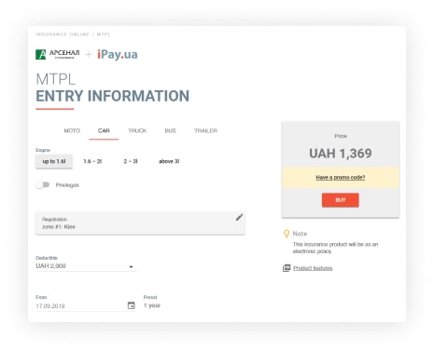This screenshot has height=352, width=434.
Task: Click the Product features document icon
Action: (x=287, y=268)
